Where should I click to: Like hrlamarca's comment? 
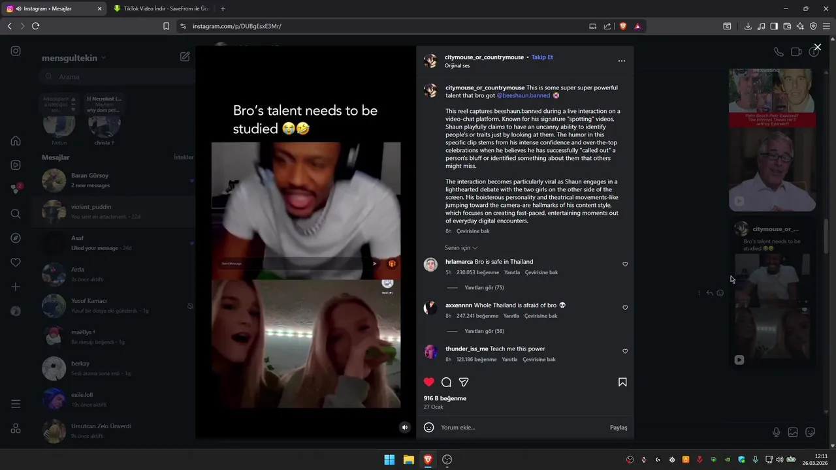click(625, 264)
